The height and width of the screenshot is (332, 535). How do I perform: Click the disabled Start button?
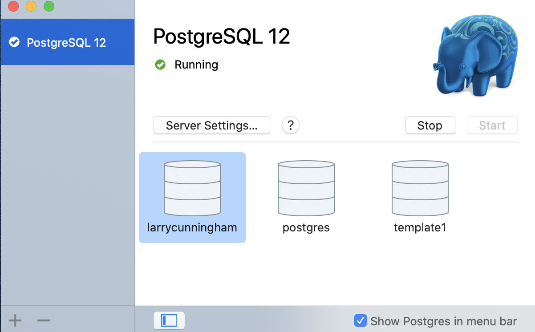tap(492, 125)
